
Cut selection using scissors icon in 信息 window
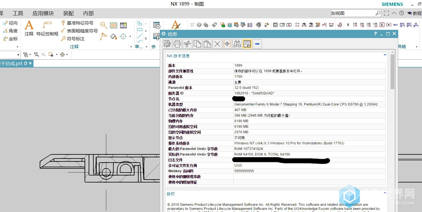(x=187, y=44)
